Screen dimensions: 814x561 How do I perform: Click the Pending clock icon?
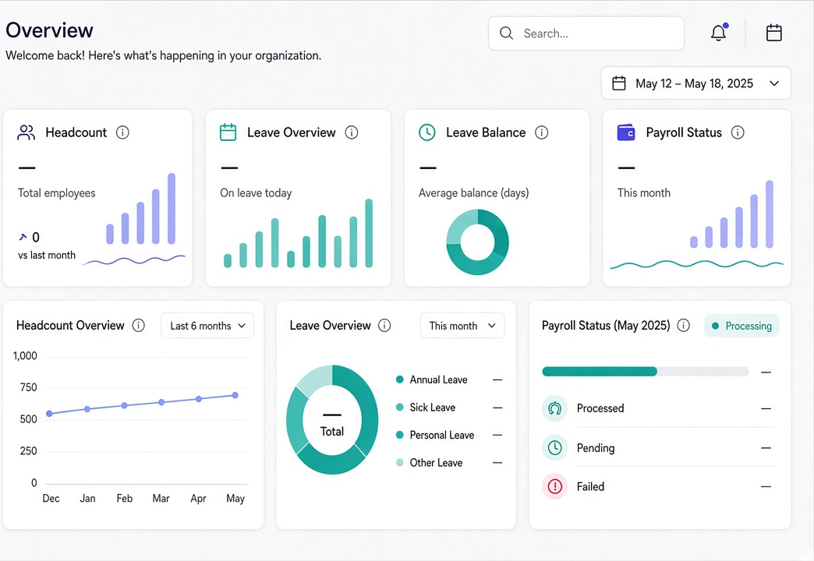pyautogui.click(x=554, y=447)
